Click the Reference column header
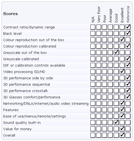Screen dimensions: 134x141 pos(128,14)
